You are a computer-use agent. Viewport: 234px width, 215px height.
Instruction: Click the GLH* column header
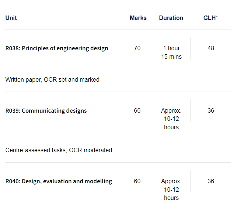pos(210,18)
